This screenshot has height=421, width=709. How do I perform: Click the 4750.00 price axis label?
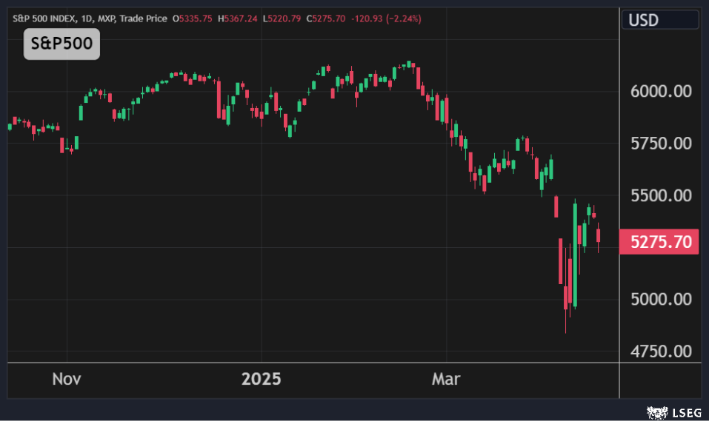661,351
